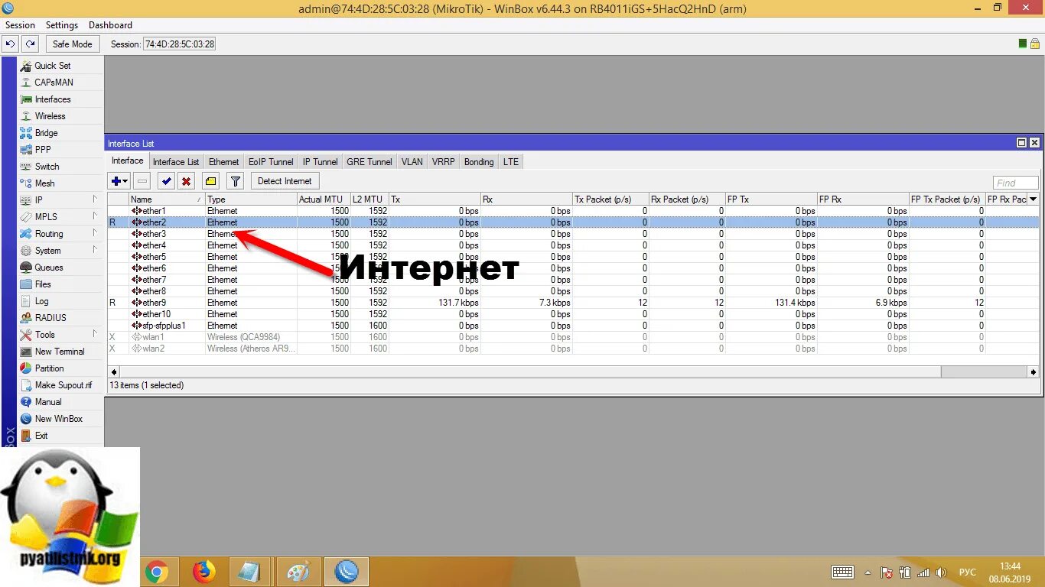
Task: Switch to VRRP tab
Action: click(444, 162)
